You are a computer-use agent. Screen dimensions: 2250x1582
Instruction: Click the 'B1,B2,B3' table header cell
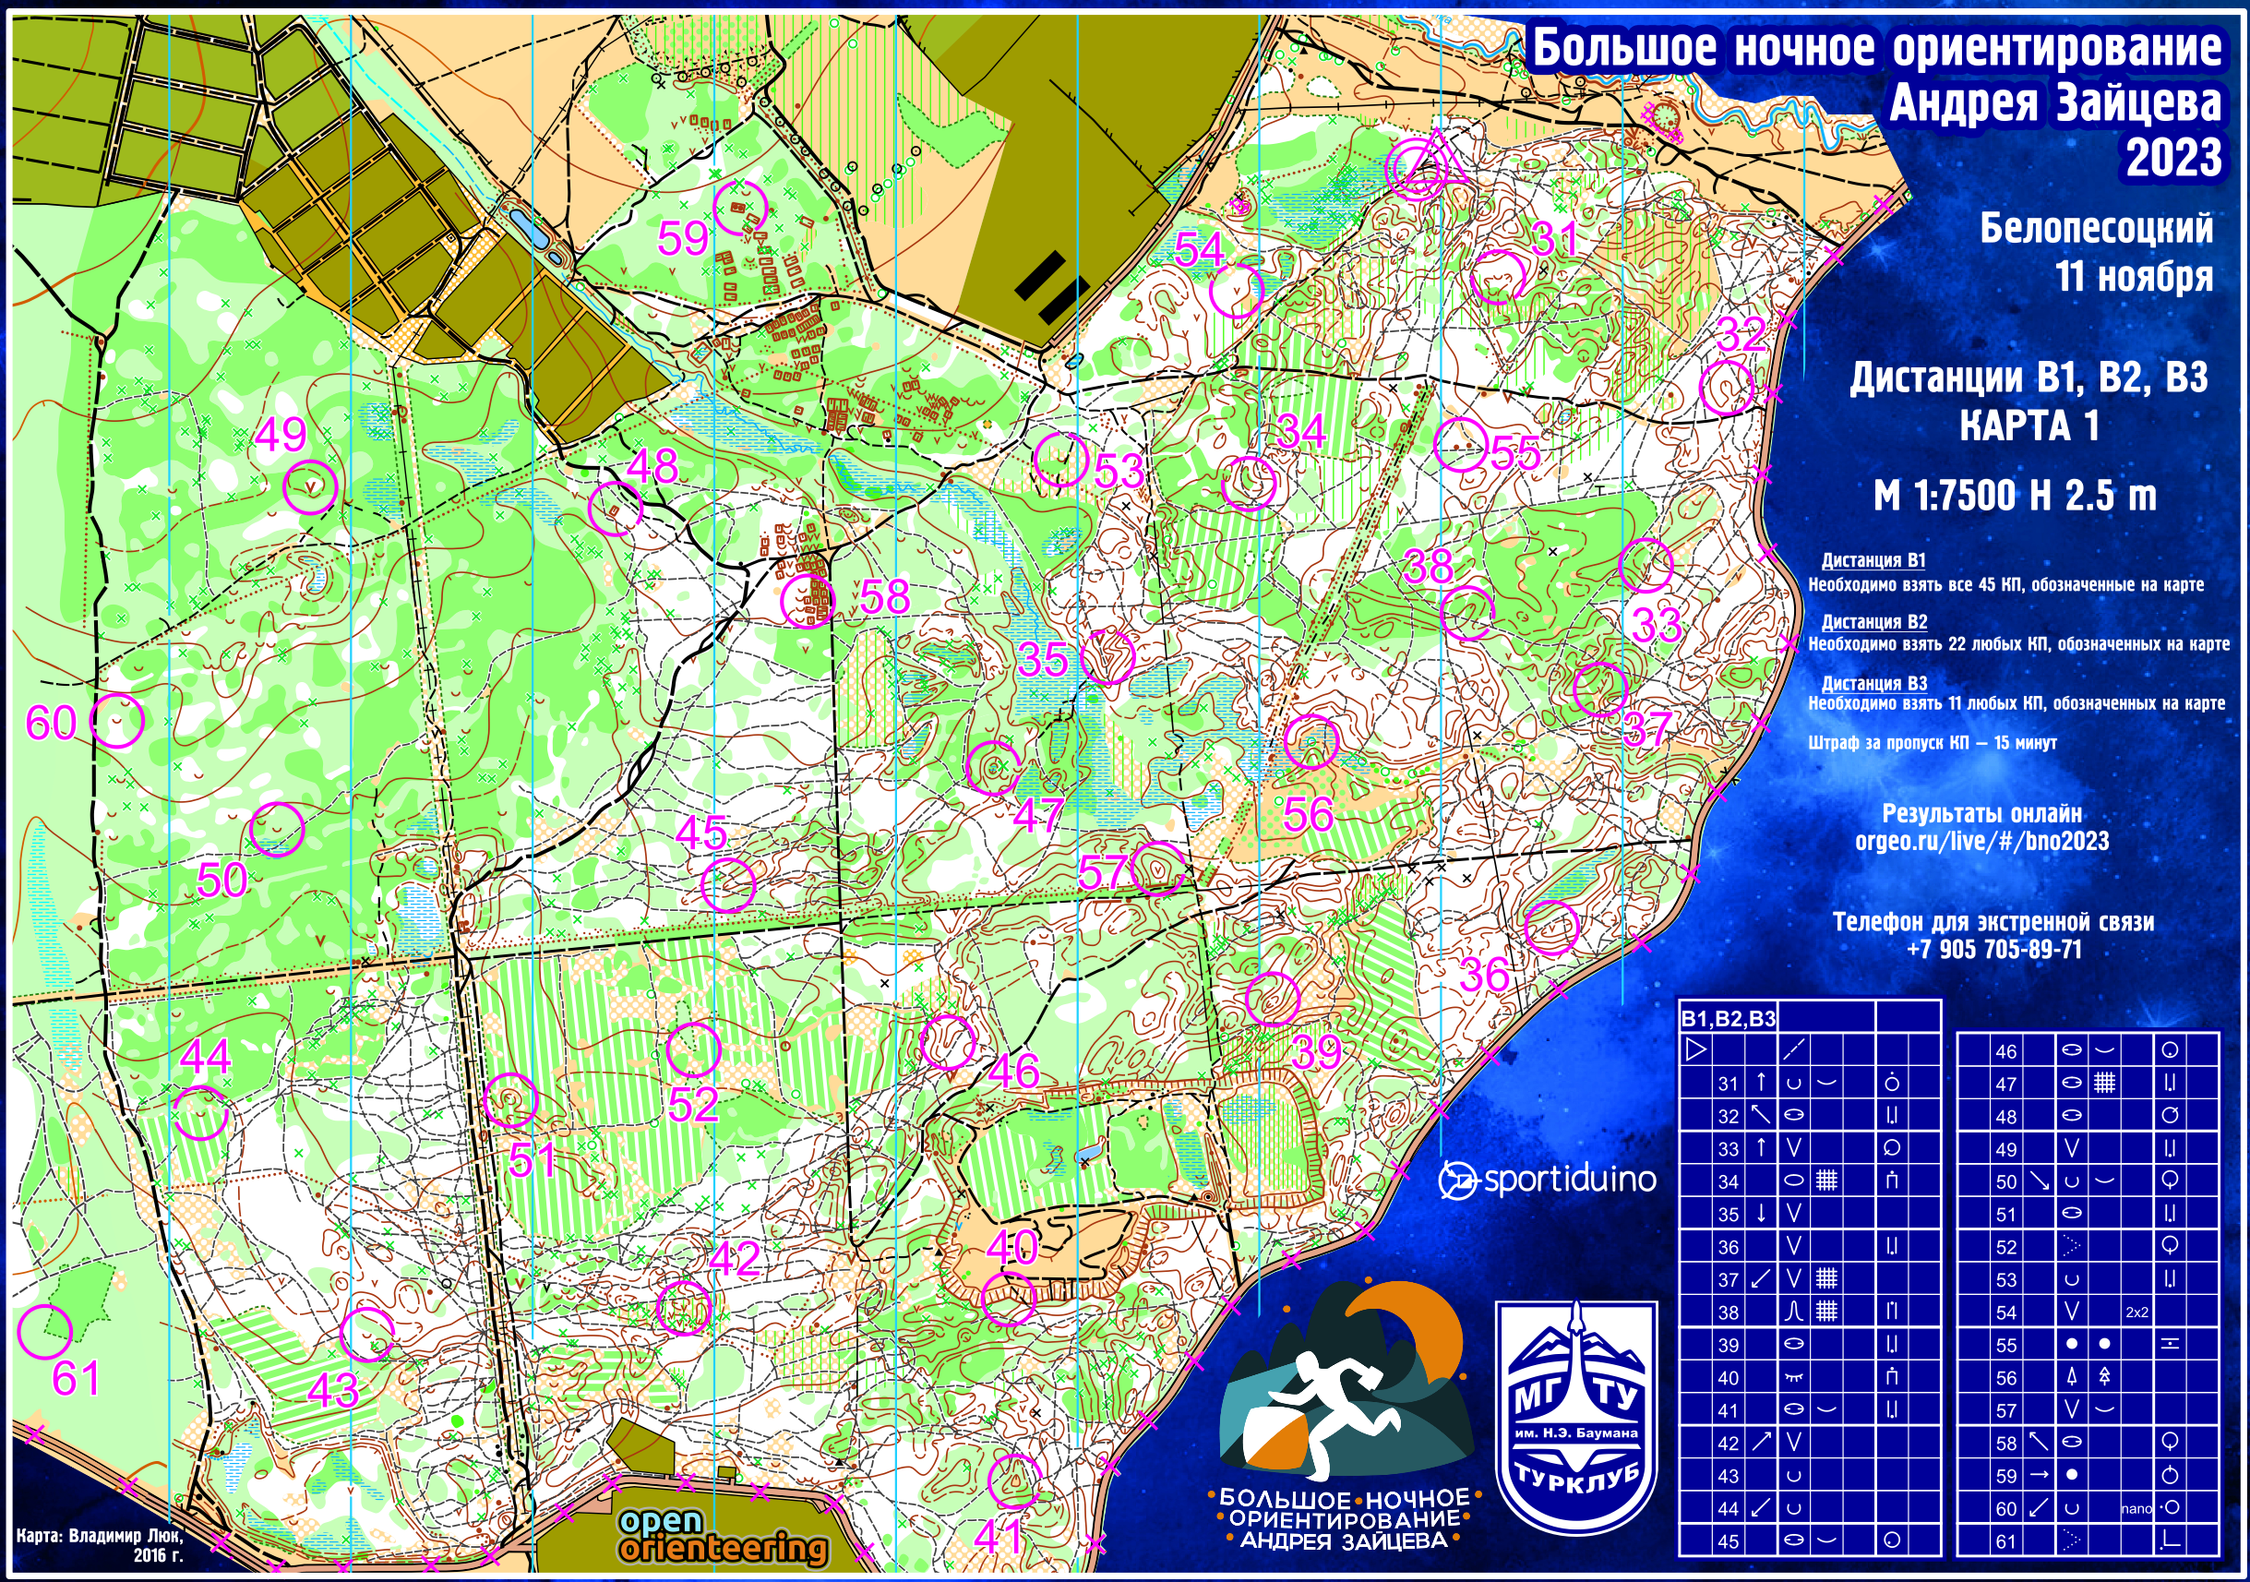tap(1728, 1018)
